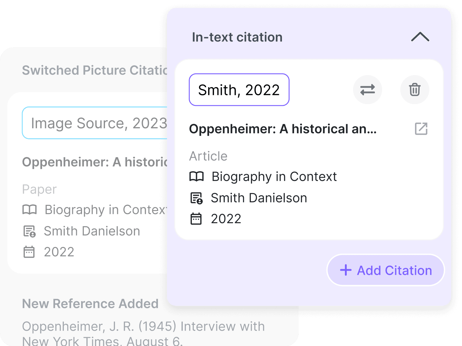Click the New Reference Added heading

pyautogui.click(x=90, y=304)
